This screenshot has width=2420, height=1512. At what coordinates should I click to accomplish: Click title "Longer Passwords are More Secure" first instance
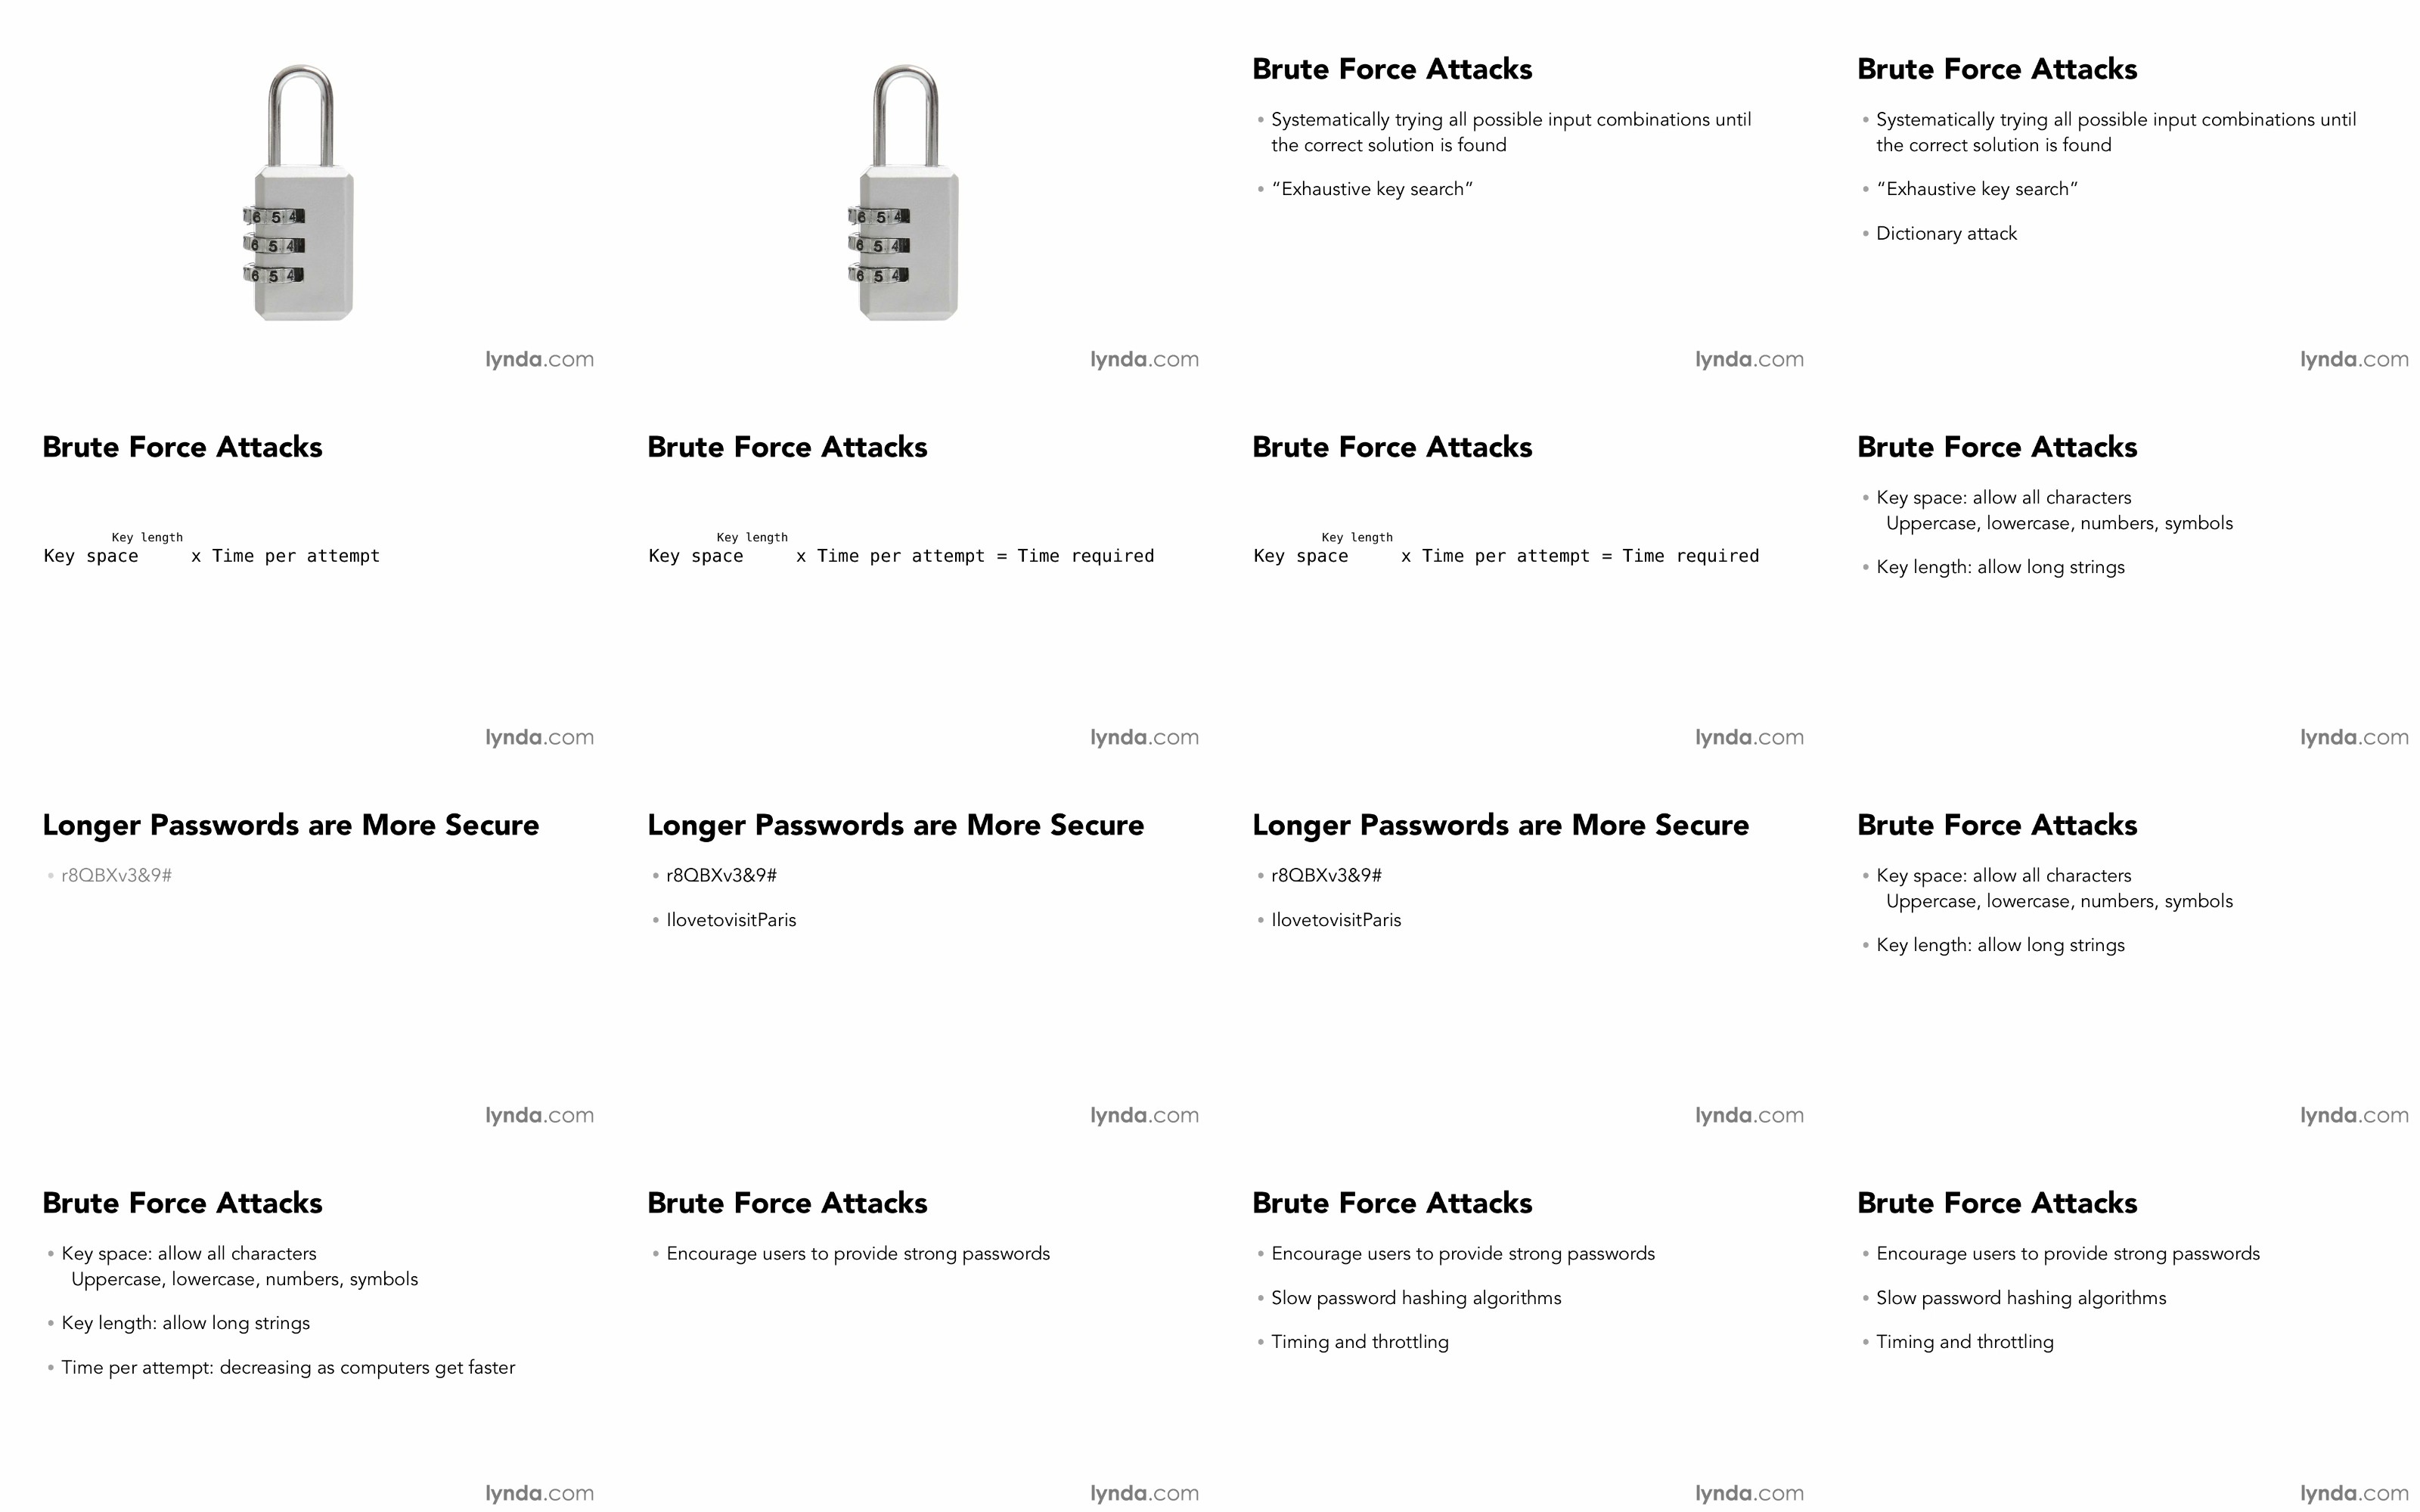(x=291, y=825)
